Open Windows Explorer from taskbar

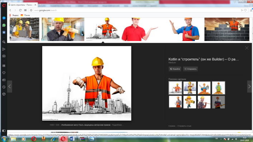[x=13, y=139]
